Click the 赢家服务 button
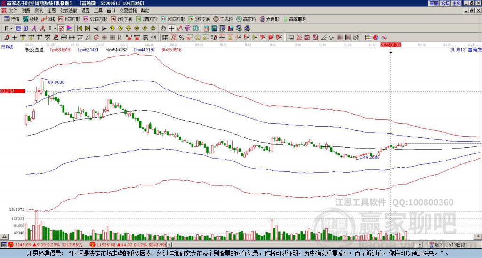The width and height of the screenshot is (482, 258). click(x=294, y=19)
